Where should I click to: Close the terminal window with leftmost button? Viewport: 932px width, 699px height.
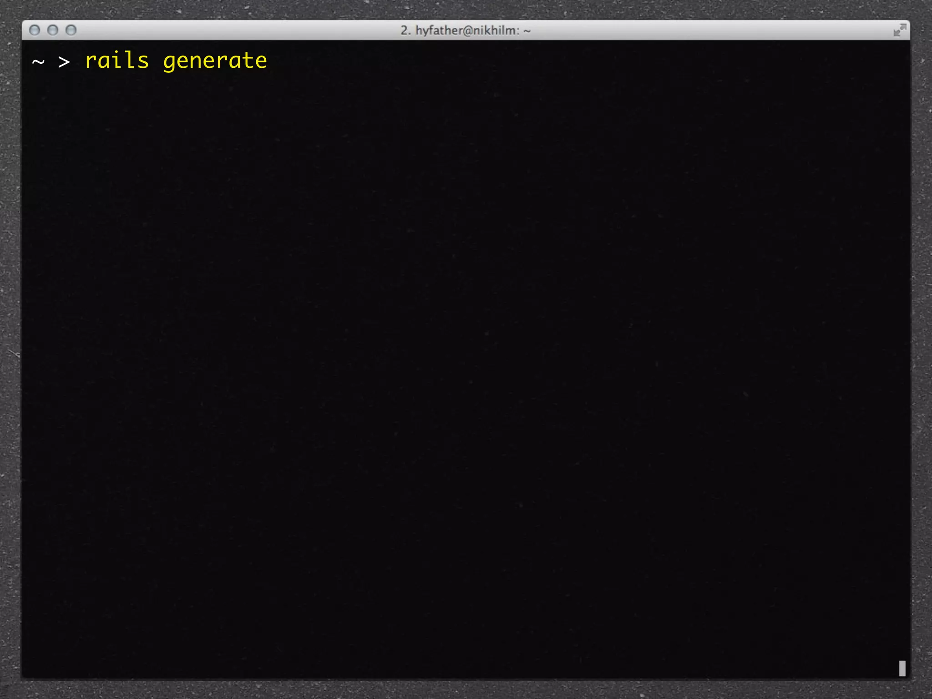coord(35,30)
